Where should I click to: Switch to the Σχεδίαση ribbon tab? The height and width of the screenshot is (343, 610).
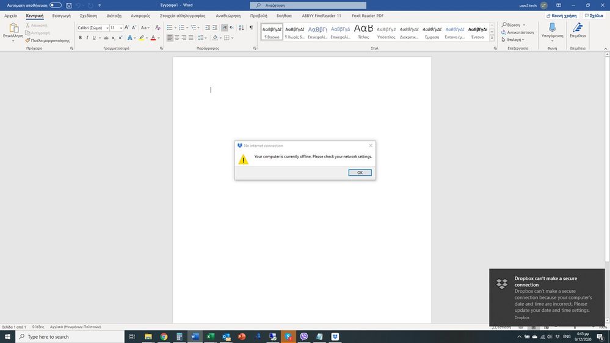tap(89, 16)
